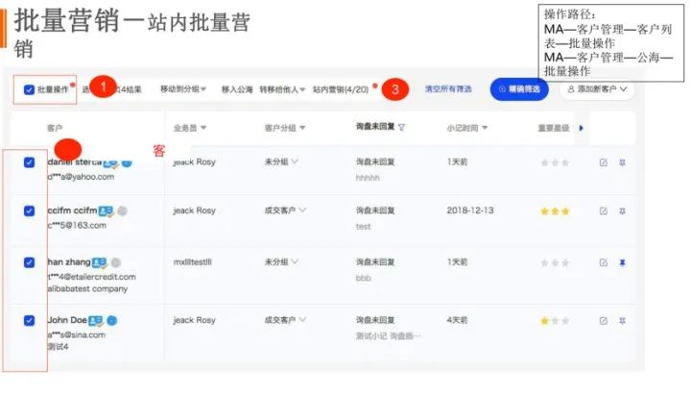Uncheck the han zhang row checkbox
This screenshot has width=691, height=394.
coord(29,262)
